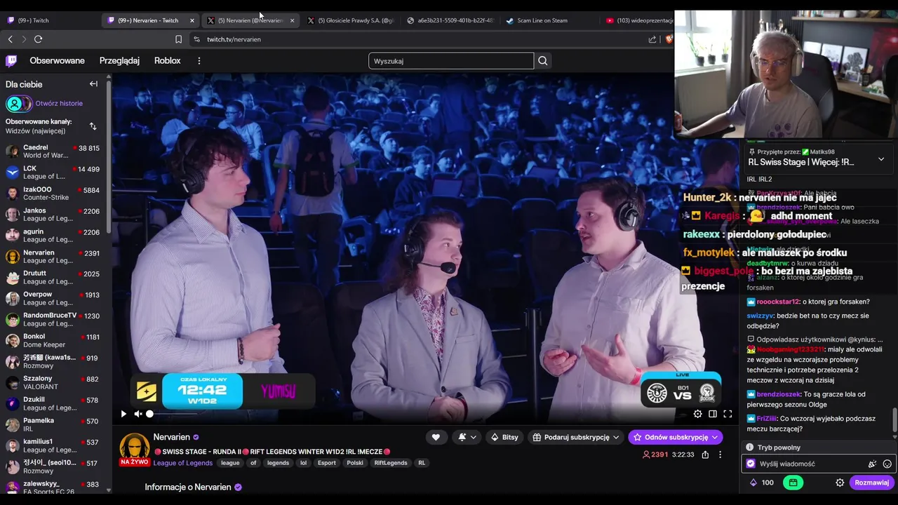The width and height of the screenshot is (898, 505).
Task: Open the three-dot More menu in Twitch header
Action: [199, 61]
